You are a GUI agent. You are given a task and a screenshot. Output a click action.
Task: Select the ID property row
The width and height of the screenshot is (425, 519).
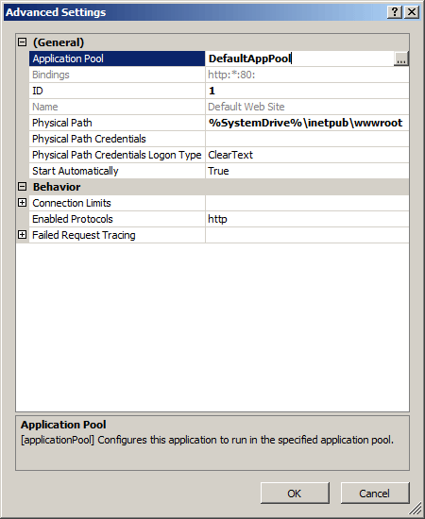pyautogui.click(x=219, y=91)
